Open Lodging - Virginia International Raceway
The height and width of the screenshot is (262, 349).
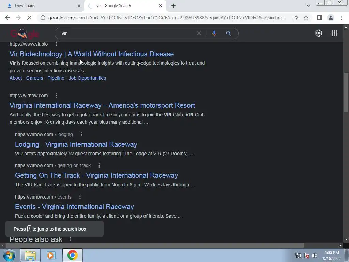[x=76, y=144]
